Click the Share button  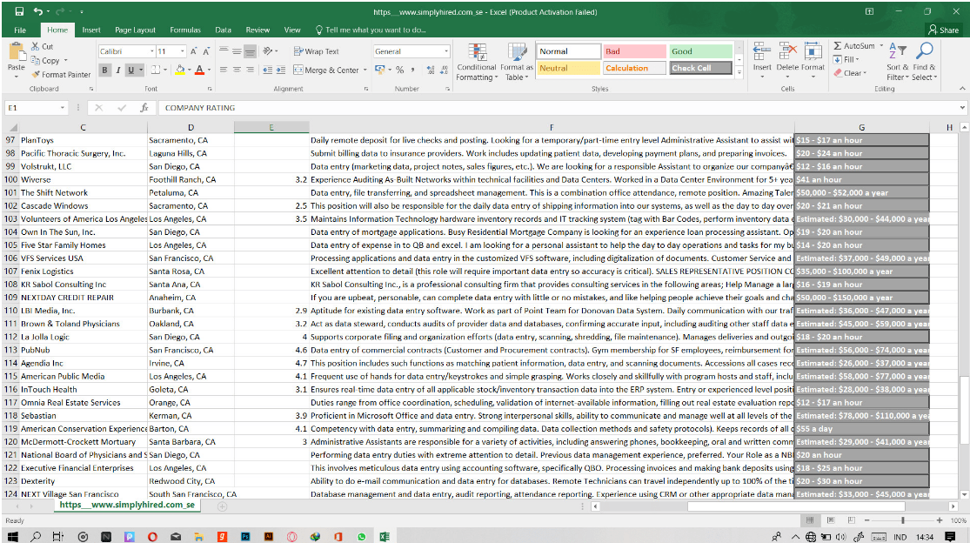pos(946,29)
